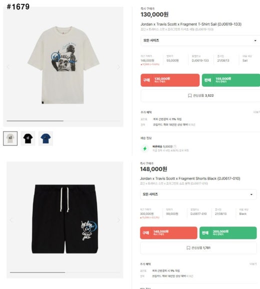The width and height of the screenshot is (260, 289).
Task: Click help icon next to 5,000원 delivery
Action: (x=175, y=146)
